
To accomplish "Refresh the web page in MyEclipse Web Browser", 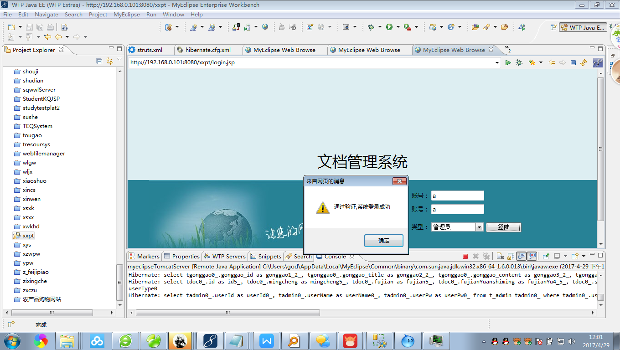I will tap(584, 62).
